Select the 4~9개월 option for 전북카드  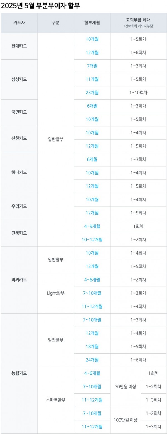[92, 226]
